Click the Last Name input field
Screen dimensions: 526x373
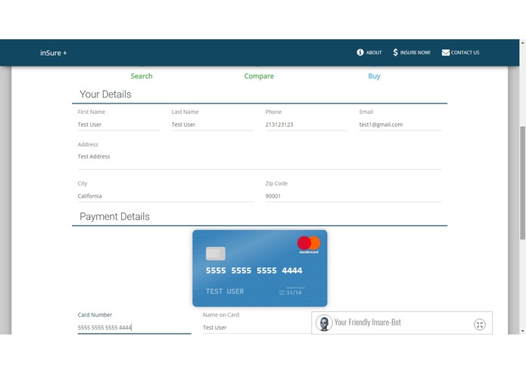point(213,125)
